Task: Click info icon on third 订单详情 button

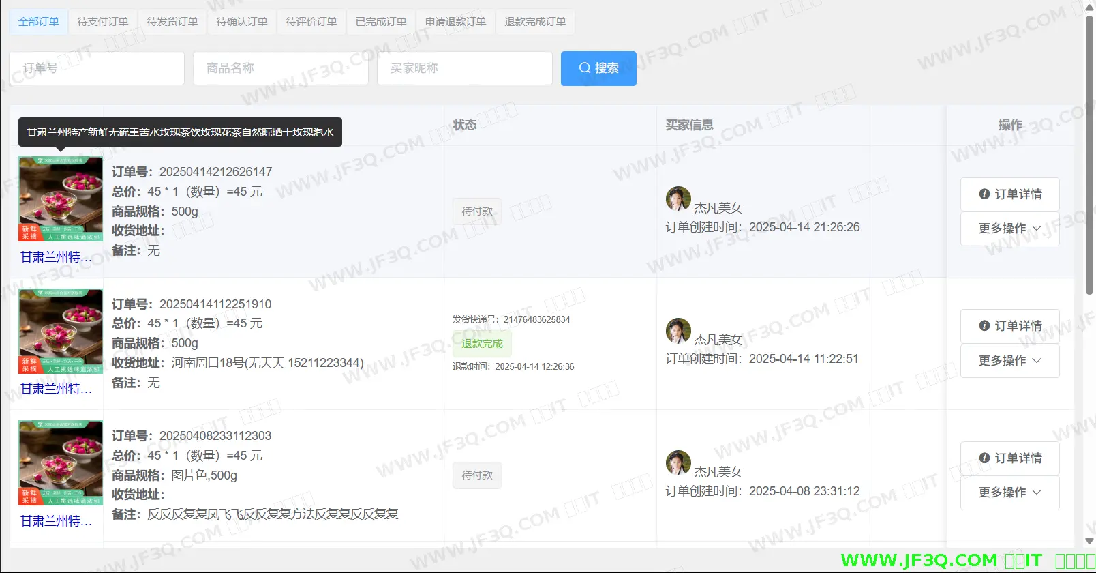Action: point(984,458)
